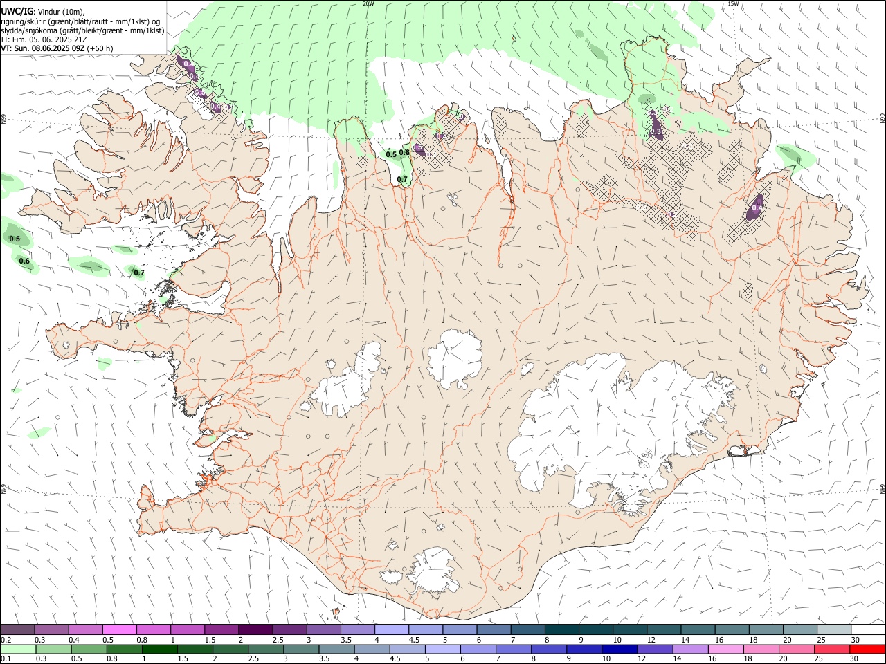Image resolution: width=886 pixels, height=664 pixels.
Task: Click the 0.3 value on the northeastern purple patch
Action: coord(656,131)
